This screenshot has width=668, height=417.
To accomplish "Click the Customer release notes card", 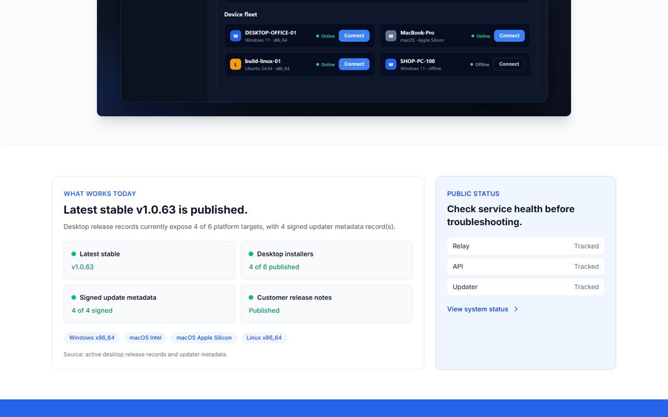I will point(327,304).
